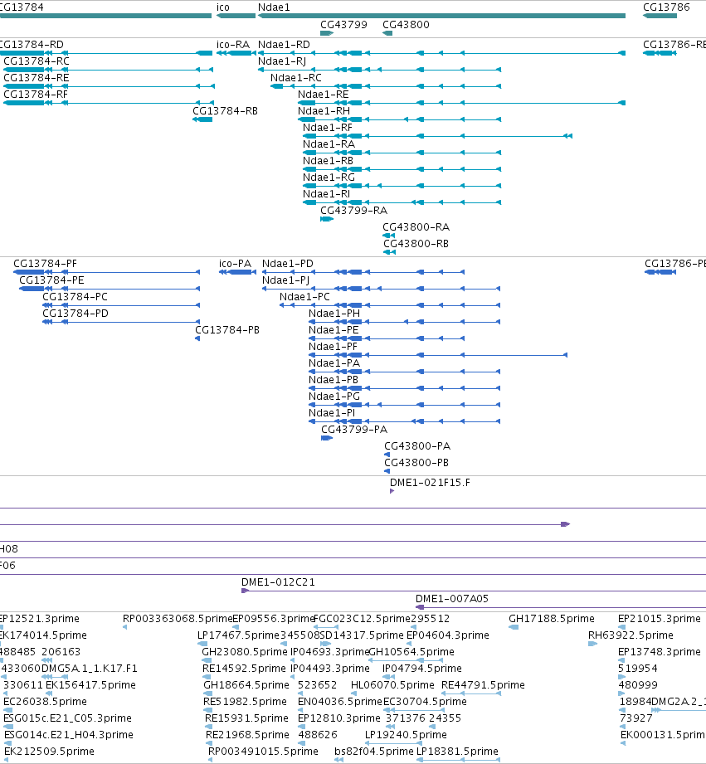Click the DME1-012C21 clone label
This screenshot has height=764, width=706.
point(278,582)
